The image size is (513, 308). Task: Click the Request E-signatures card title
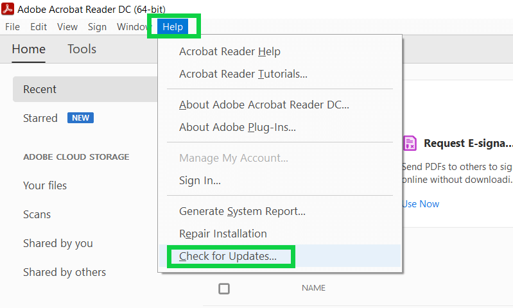468,143
